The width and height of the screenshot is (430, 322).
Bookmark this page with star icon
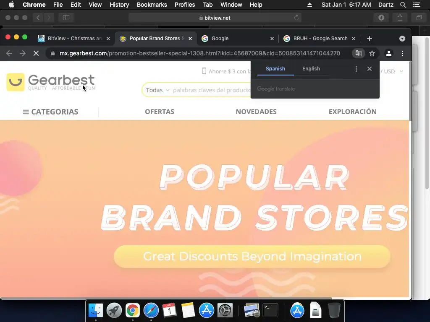372,53
